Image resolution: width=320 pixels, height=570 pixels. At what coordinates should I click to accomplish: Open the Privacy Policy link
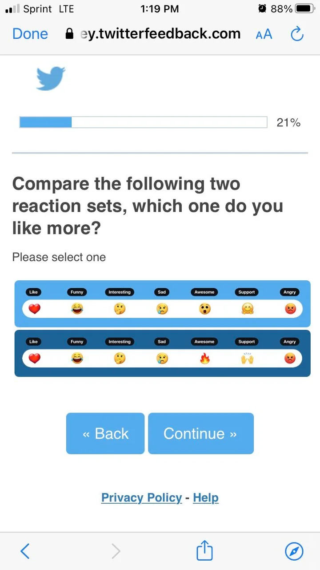tap(141, 497)
